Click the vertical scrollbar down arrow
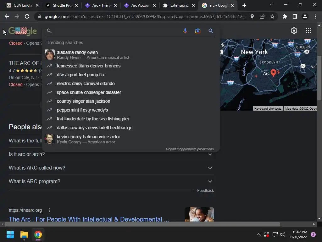Screen dimensions: 322x242 click(x=319, y=219)
